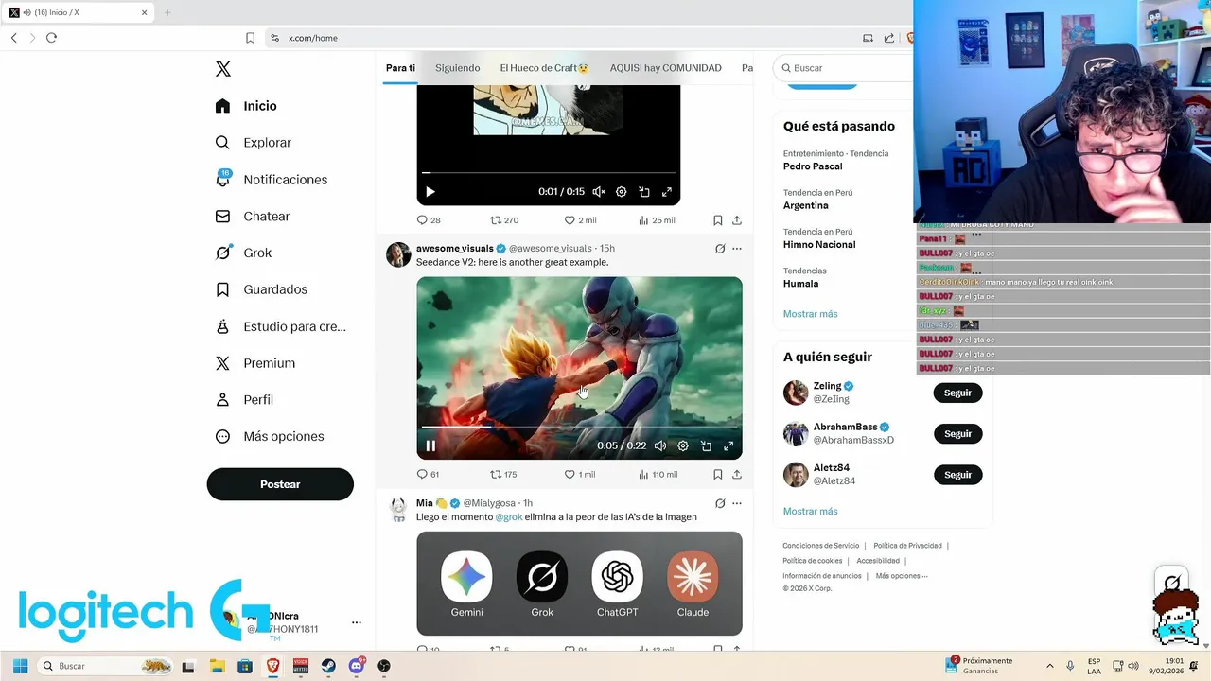Open Steam from the taskbar

pos(328,666)
